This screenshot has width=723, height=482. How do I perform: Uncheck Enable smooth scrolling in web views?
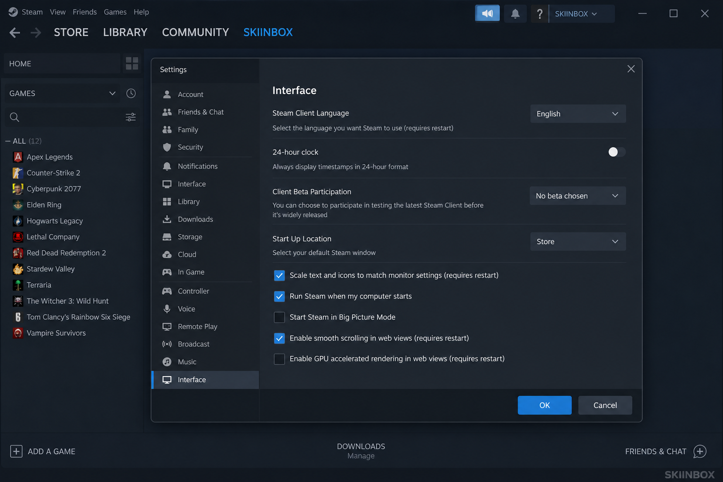pyautogui.click(x=279, y=338)
